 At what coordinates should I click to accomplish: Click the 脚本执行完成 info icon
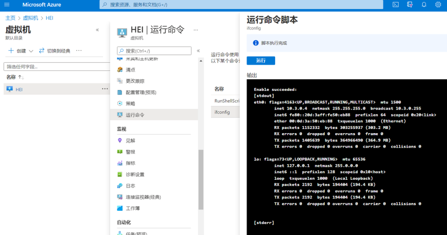coord(256,43)
